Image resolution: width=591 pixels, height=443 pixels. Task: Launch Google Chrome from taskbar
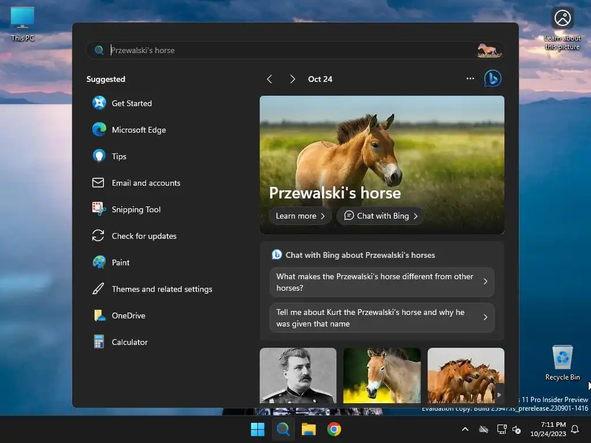click(334, 429)
